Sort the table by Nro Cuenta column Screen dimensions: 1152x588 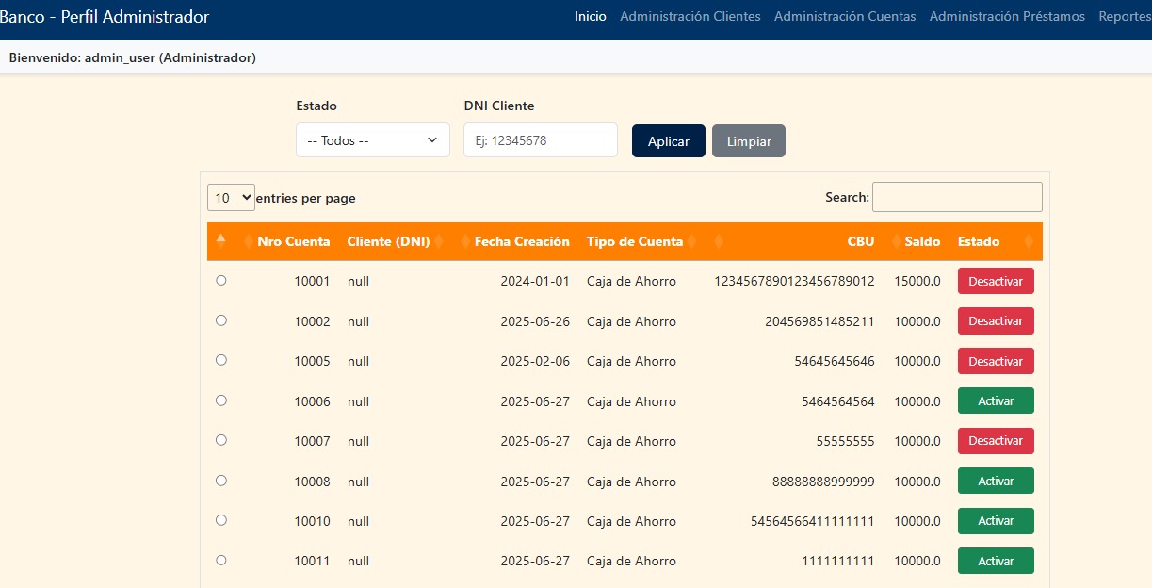pos(293,241)
